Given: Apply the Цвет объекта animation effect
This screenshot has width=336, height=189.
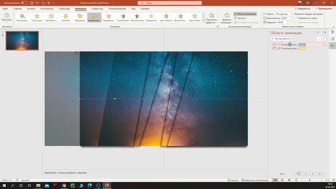Looking at the screenshot, I should coord(166,17).
